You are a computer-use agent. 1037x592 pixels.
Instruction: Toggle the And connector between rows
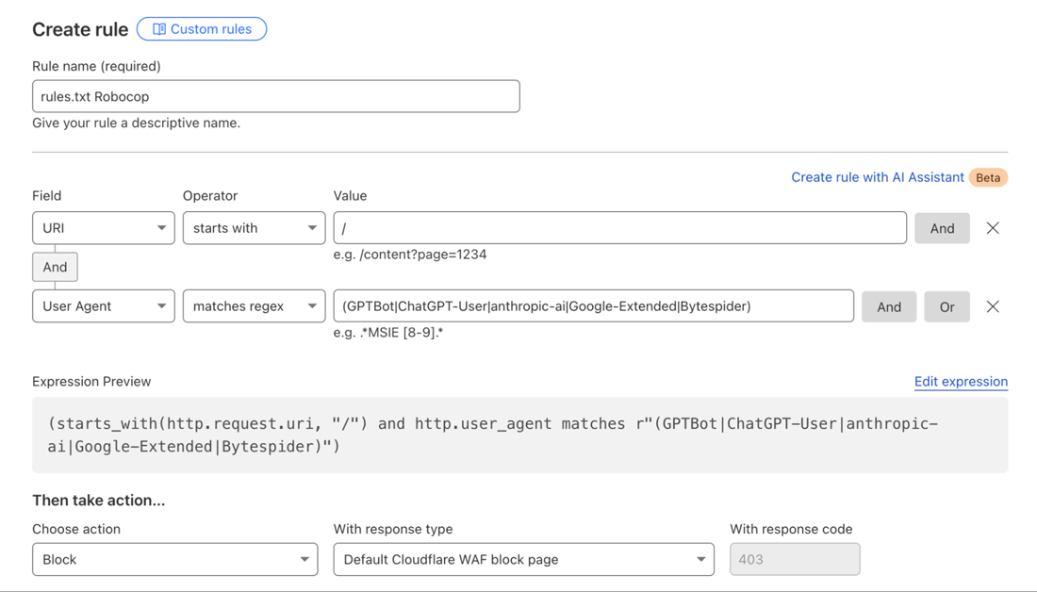(x=55, y=267)
